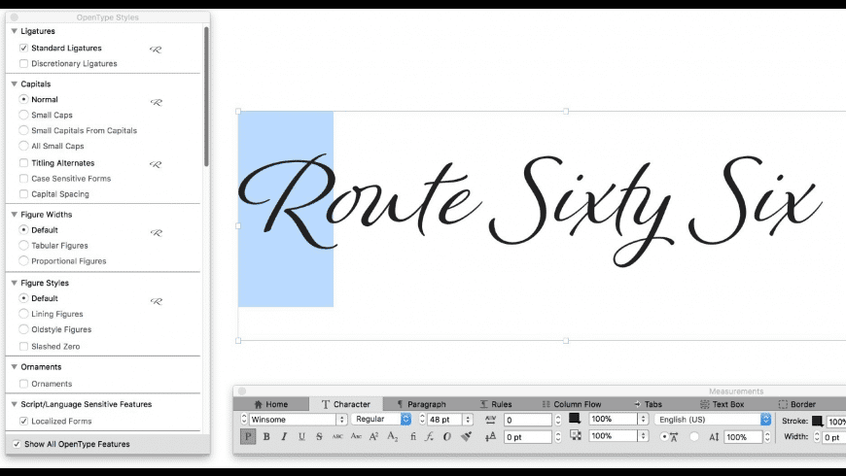Image resolution: width=846 pixels, height=476 pixels.
Task: Open the 48 pt font size dropdown
Action: 468,420
